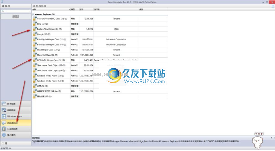This screenshot has height=151, width=275.
Task: Click the AccountProtectBHO Class row icon
Action: click(x=35, y=19)
